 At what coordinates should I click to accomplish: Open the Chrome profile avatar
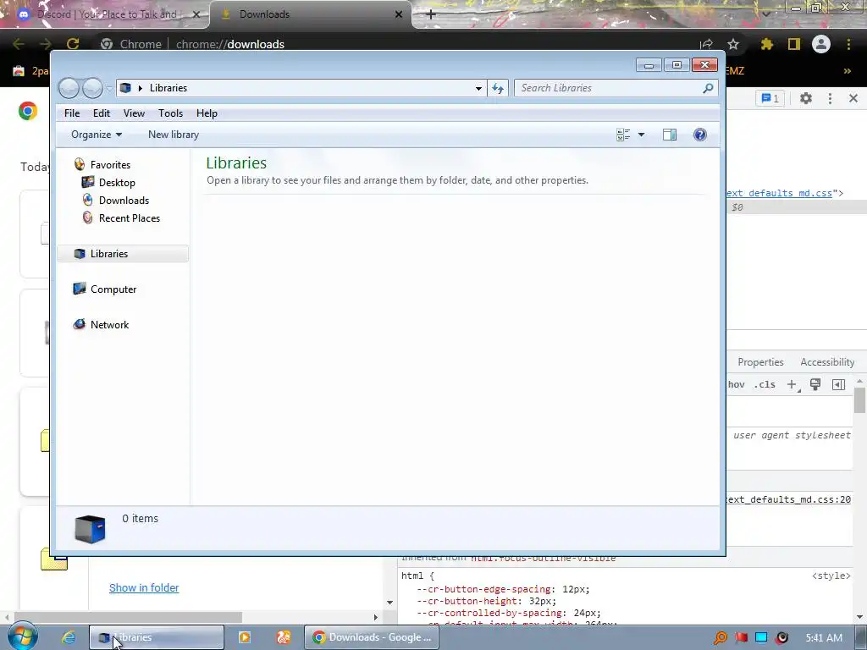tap(821, 44)
